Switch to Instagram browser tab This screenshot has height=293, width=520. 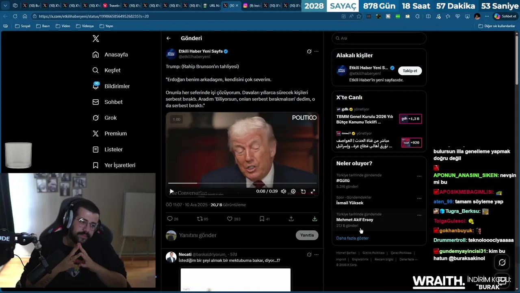tap(251, 6)
